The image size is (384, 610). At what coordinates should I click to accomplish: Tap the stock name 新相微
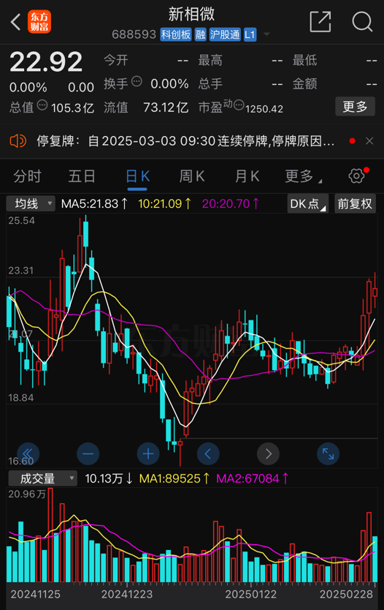191,14
